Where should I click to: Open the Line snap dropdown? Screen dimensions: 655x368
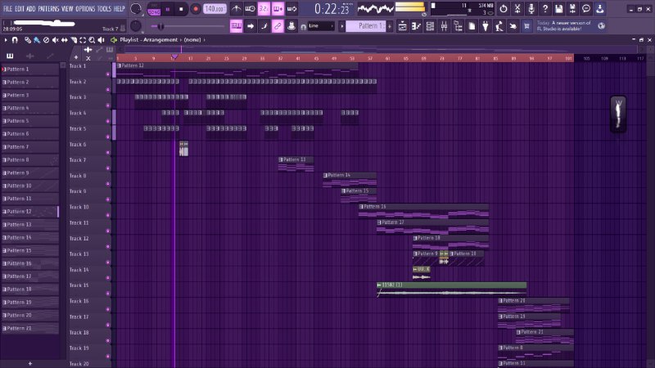pos(321,26)
